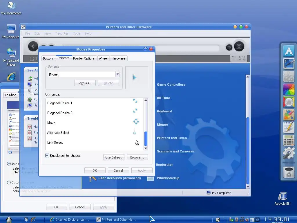
Task: Click Internet Explorer quick launch icon
Action: (x=33, y=220)
